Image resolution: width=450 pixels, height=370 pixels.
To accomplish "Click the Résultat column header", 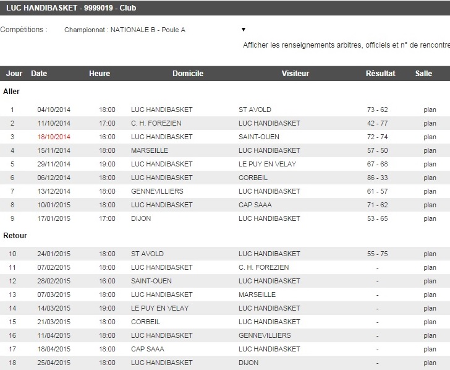I will 381,74.
